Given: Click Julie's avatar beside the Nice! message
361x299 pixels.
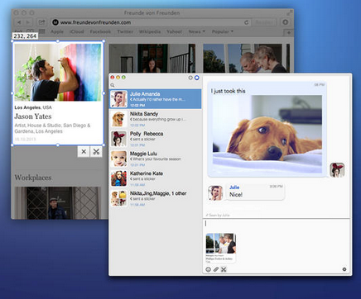Looking at the screenshot, I should click(x=215, y=193).
